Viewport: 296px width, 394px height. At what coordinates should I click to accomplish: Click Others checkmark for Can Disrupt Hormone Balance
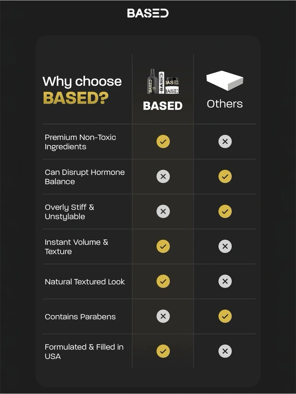[225, 176]
